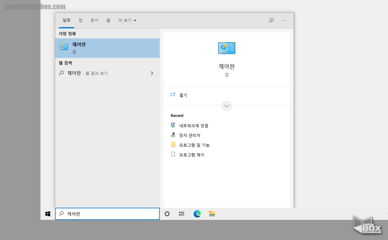Expand the chevron below 열기 for more options
This screenshot has width=388, height=240.
[227, 106]
